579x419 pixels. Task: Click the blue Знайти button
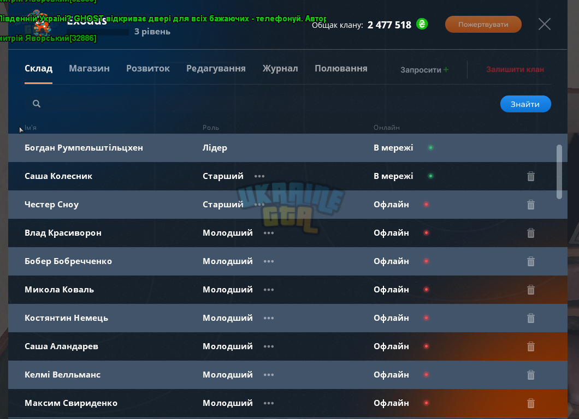coord(525,104)
